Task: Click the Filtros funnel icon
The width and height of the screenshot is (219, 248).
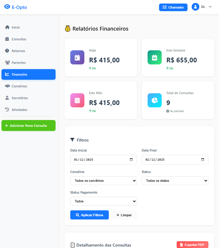Action: pyautogui.click(x=72, y=140)
